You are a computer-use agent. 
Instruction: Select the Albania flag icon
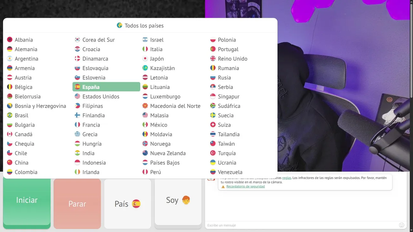pyautogui.click(x=10, y=40)
